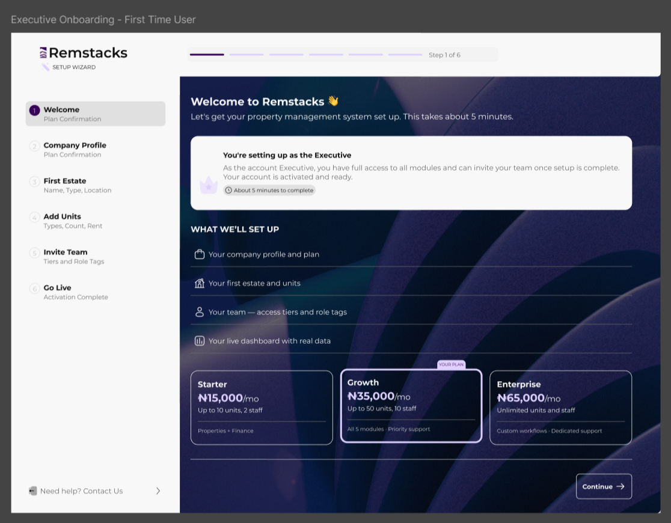The image size is (671, 523).
Task: Click the Unlimited units and staff text
Action: coord(536,411)
